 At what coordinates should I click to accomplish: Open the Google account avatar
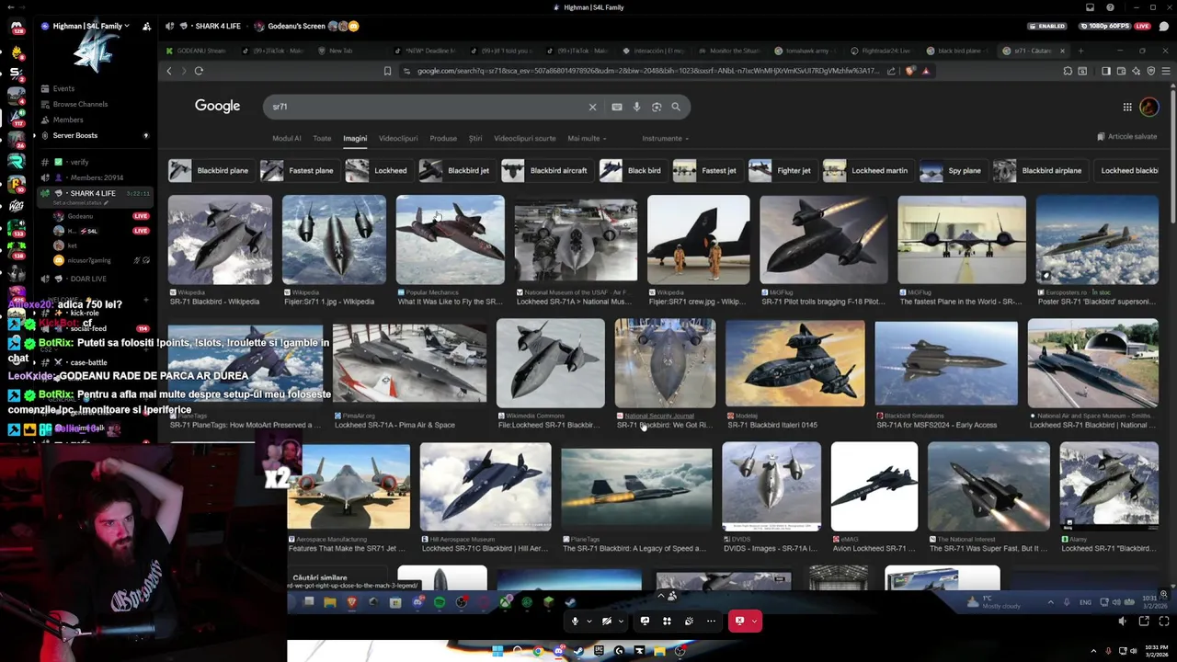tap(1149, 107)
